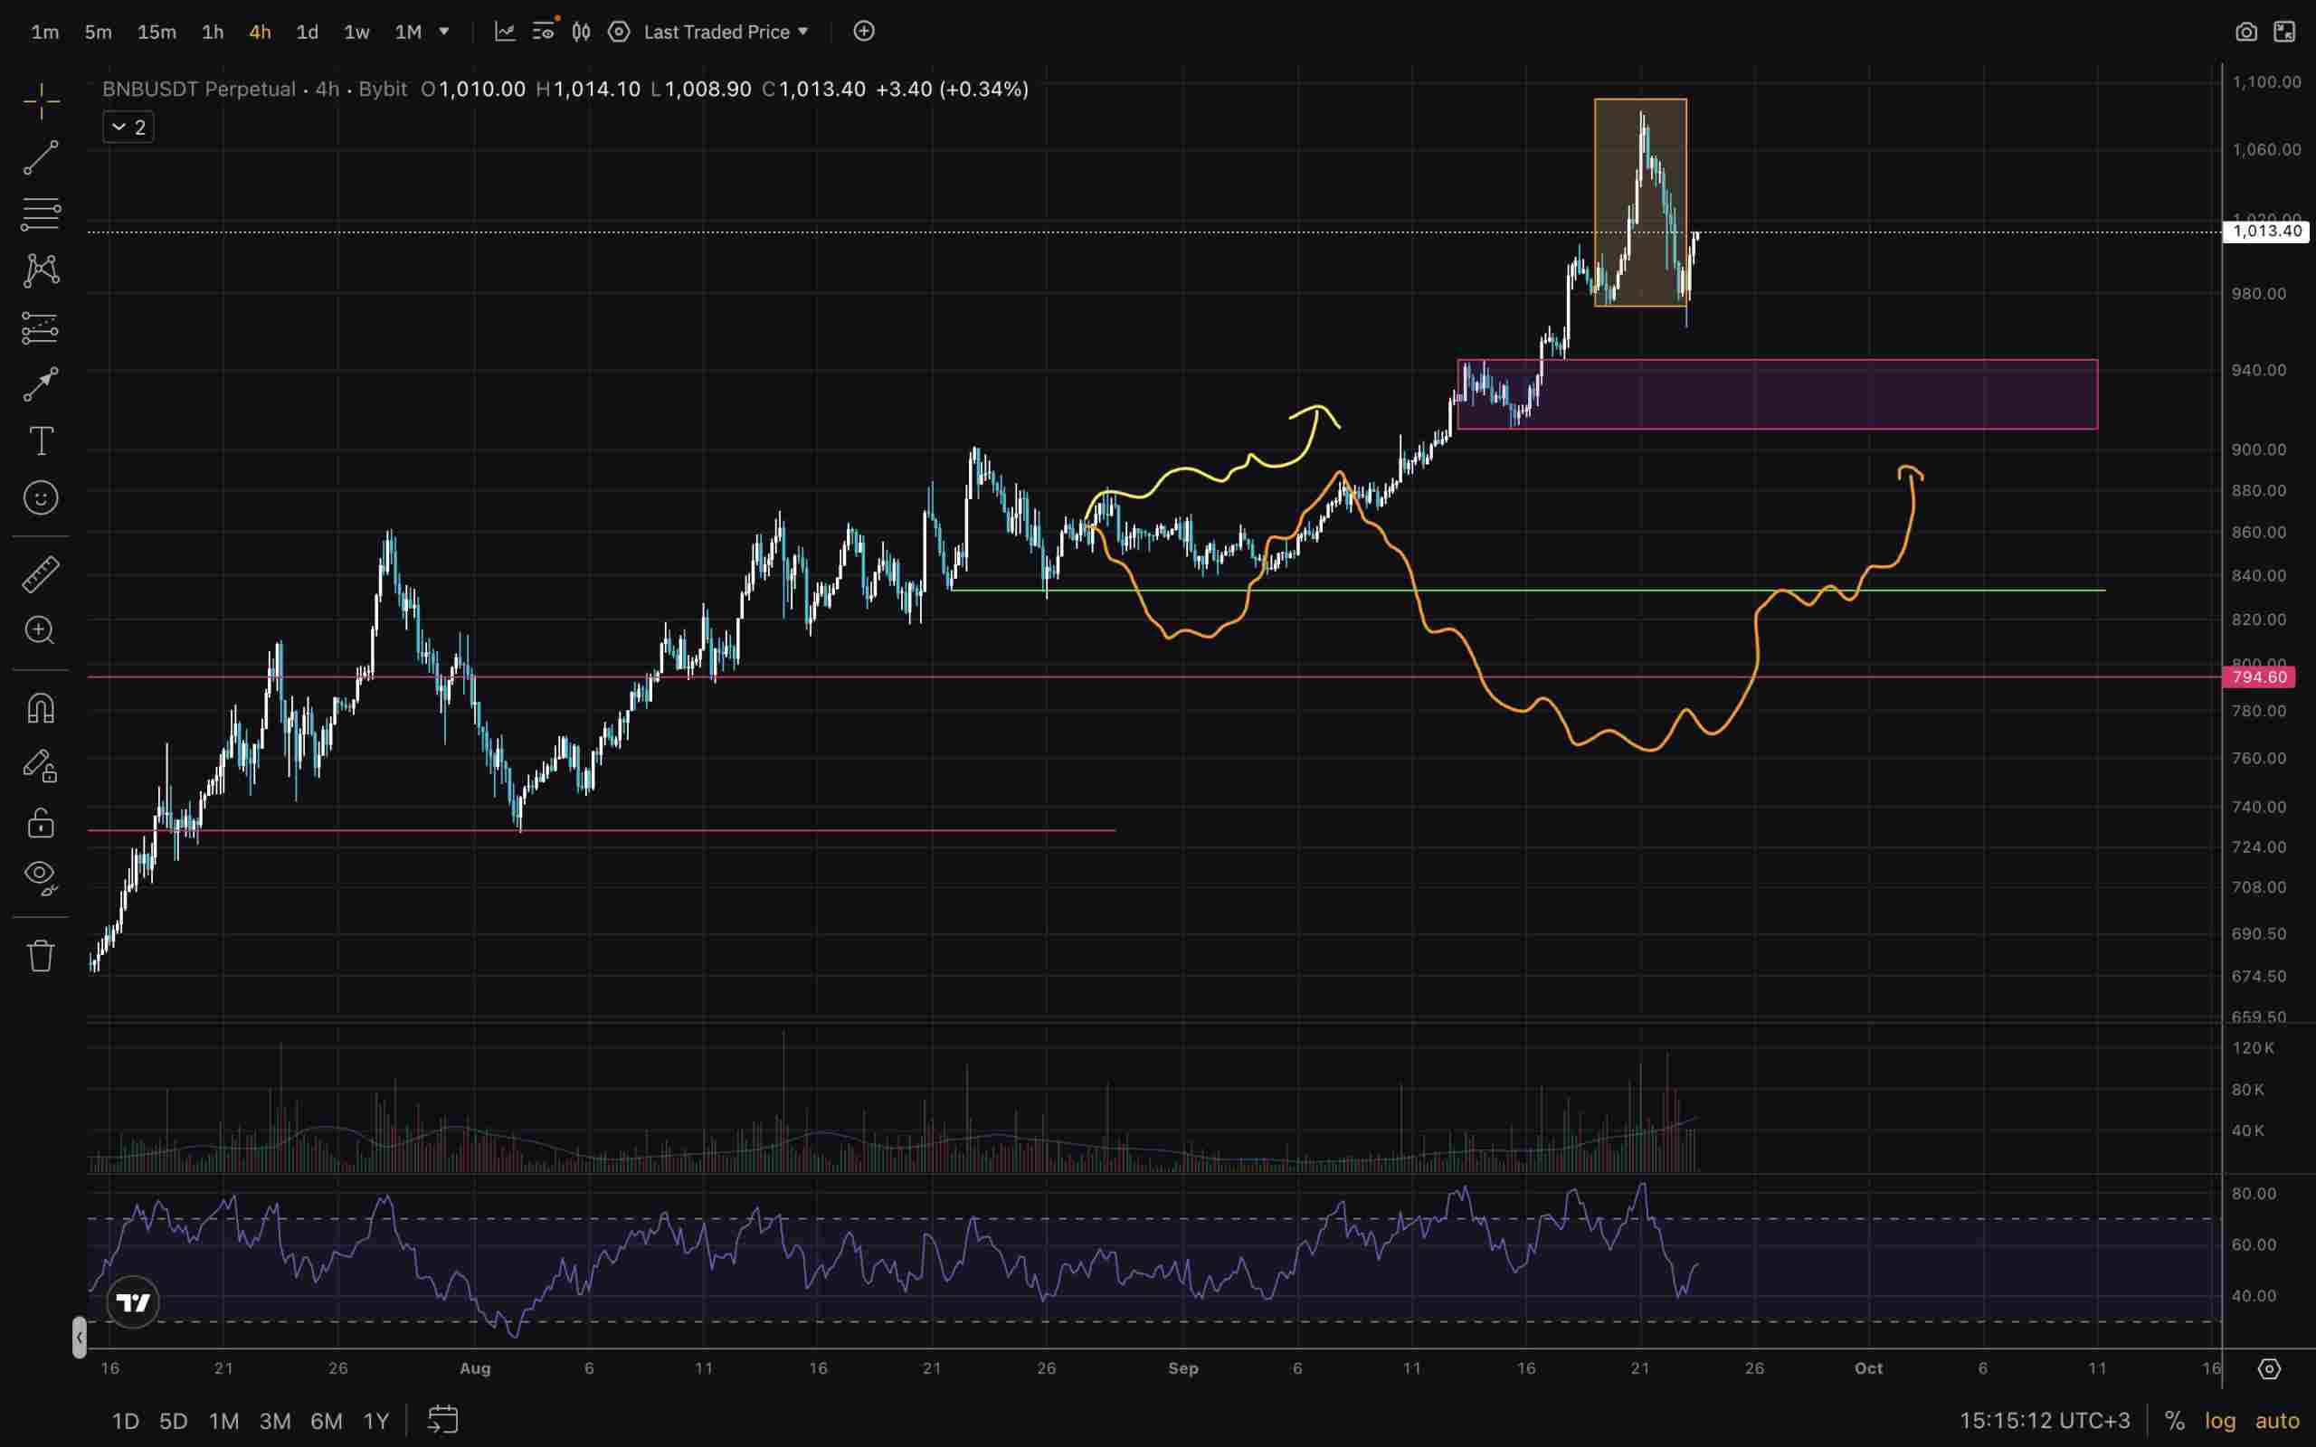Image resolution: width=2316 pixels, height=1447 pixels.
Task: Select the 15m timeframe
Action: [156, 32]
